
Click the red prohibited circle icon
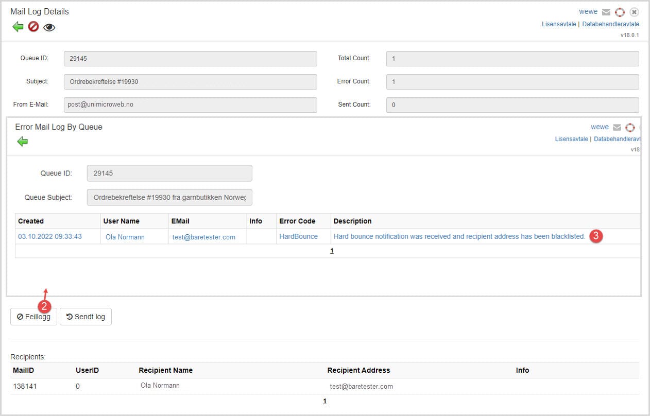[x=33, y=27]
